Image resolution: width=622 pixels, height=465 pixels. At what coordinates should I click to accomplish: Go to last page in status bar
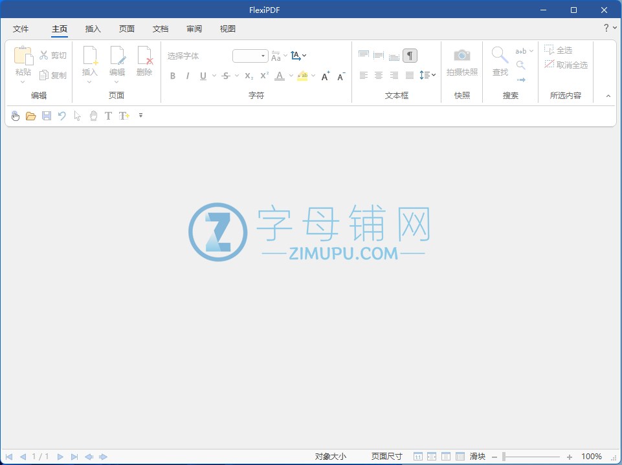click(x=74, y=457)
